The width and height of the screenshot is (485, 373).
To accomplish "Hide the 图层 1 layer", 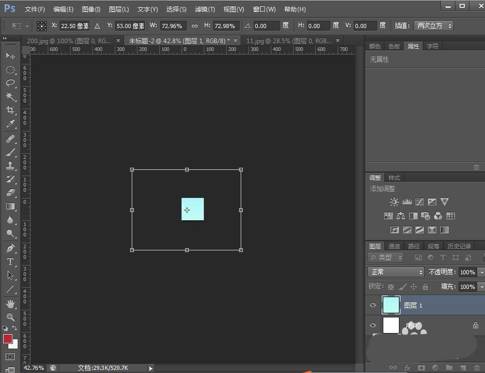I will tap(373, 305).
